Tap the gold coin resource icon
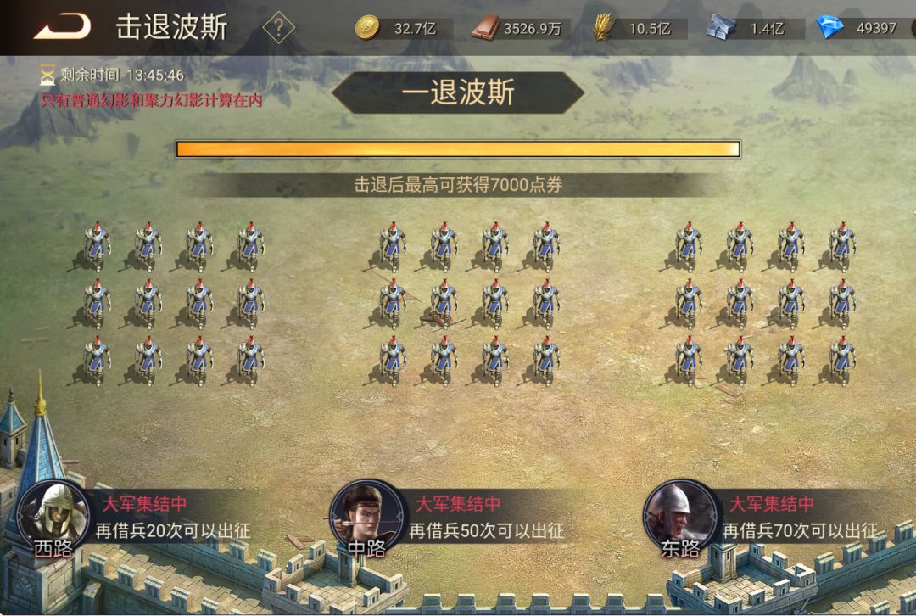Image resolution: width=916 pixels, height=616 pixels. 367,27
